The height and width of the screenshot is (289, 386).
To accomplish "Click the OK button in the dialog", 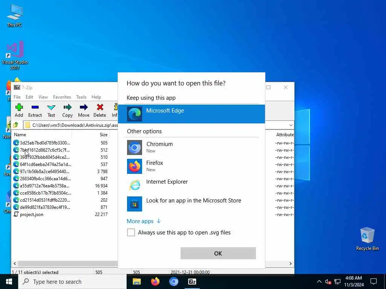I will point(218,253).
